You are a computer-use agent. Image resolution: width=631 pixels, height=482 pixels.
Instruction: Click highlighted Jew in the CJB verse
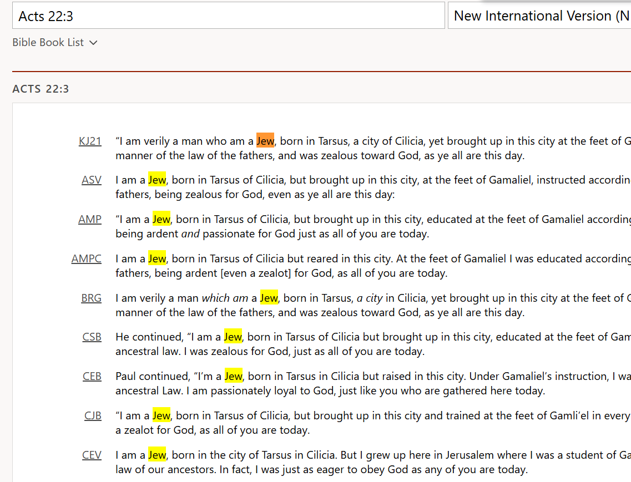[x=161, y=415]
